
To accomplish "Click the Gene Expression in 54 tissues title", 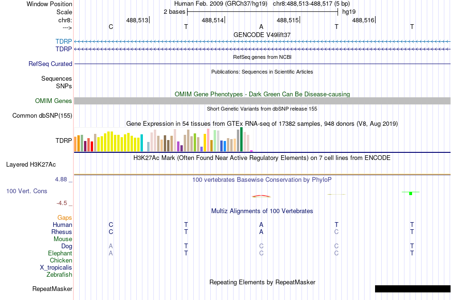I will pyautogui.click(x=262, y=124).
